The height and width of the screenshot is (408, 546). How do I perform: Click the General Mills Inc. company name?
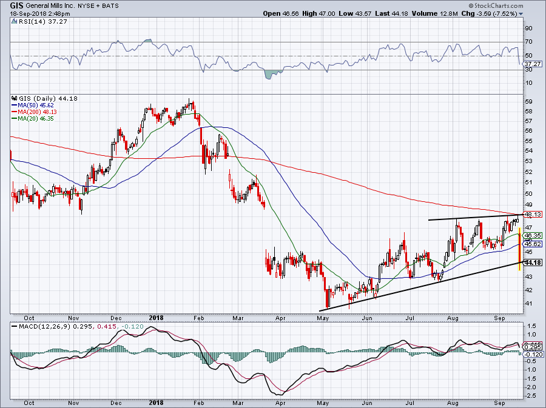tap(51, 6)
